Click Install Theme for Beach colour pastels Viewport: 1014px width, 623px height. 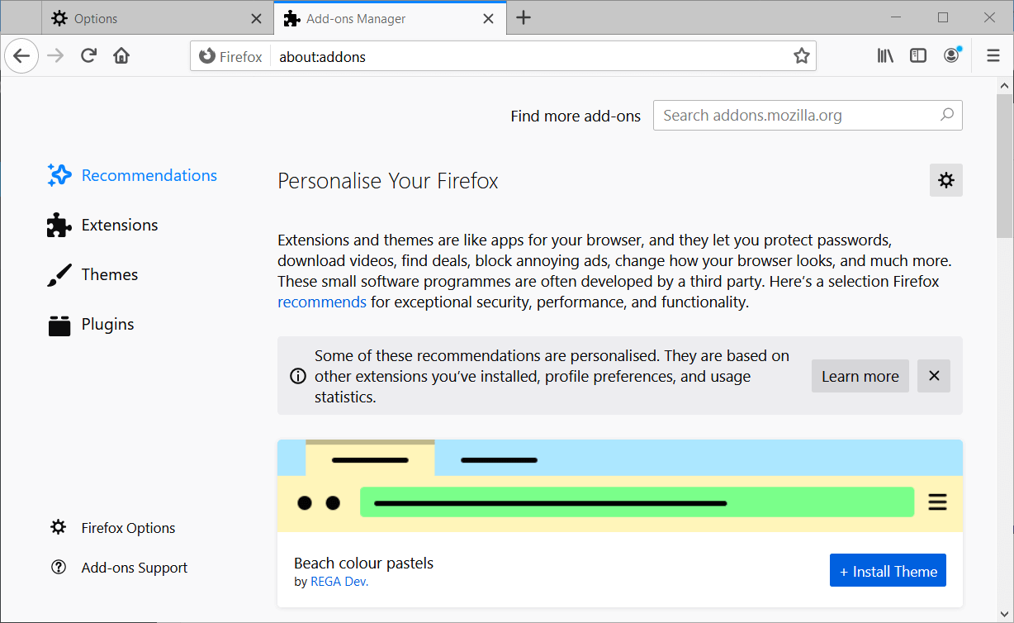(x=888, y=571)
